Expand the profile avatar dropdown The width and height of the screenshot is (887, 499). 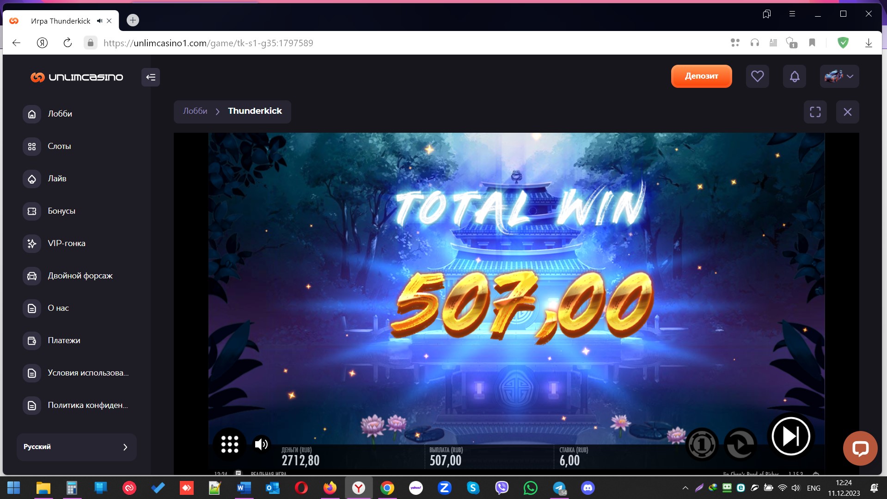coord(839,76)
